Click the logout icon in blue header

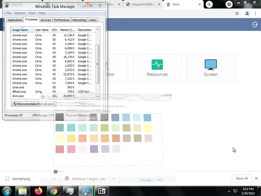255,24
